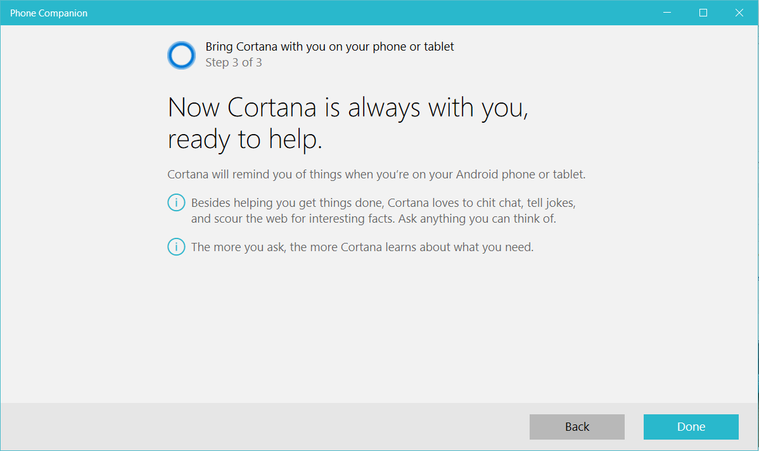Click info icon beside 'Besides helping you' tip
Screen dimensions: 759x451
(x=176, y=202)
